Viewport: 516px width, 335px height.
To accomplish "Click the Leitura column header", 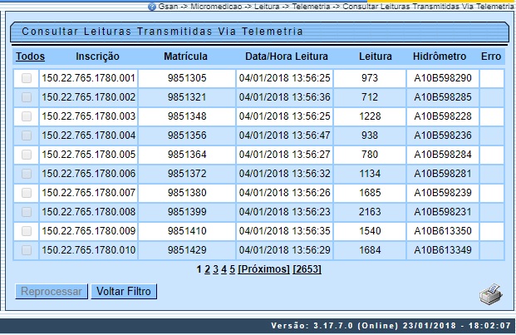I will [375, 57].
